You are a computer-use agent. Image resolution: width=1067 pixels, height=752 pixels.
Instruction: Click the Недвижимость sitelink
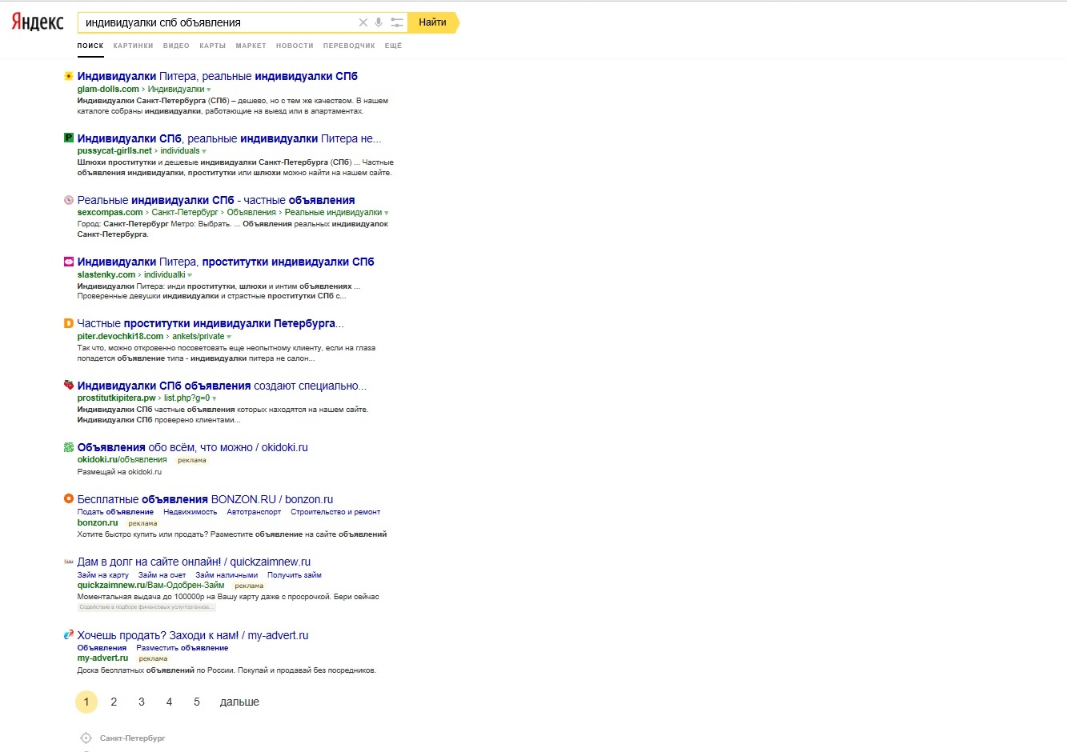[x=191, y=512]
